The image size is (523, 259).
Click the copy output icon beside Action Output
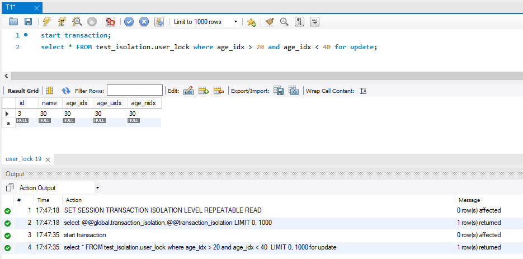10,187
